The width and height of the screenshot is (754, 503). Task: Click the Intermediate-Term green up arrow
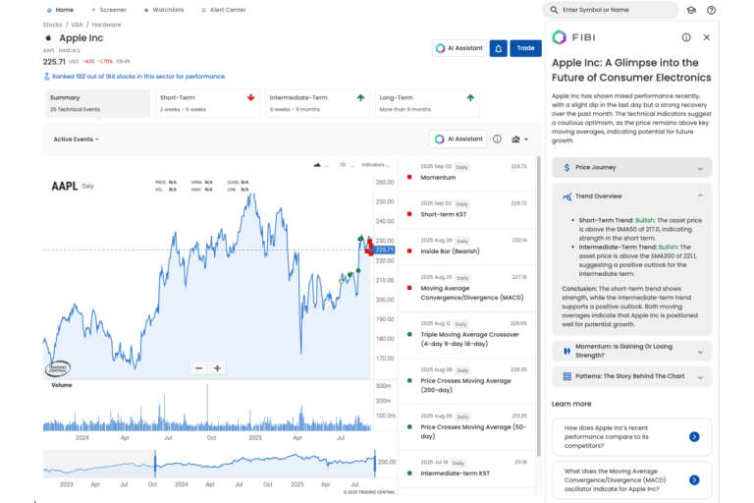click(360, 97)
